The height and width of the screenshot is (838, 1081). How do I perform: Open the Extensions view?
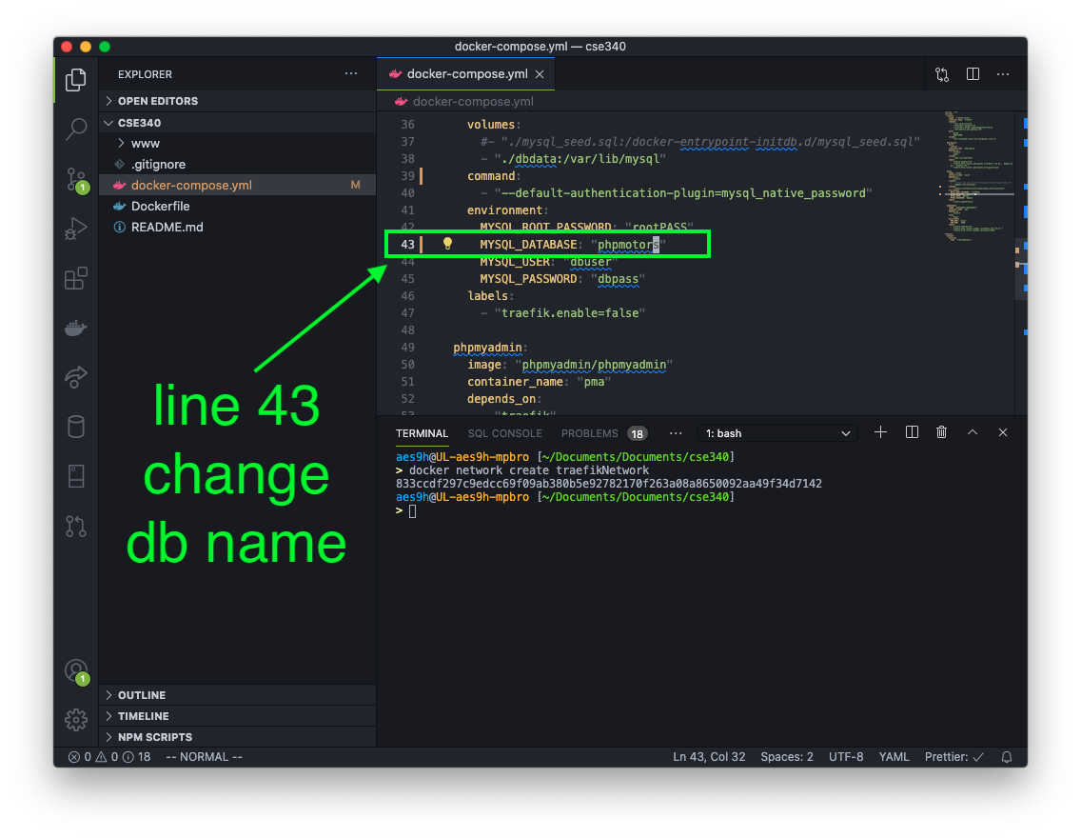coord(76,279)
